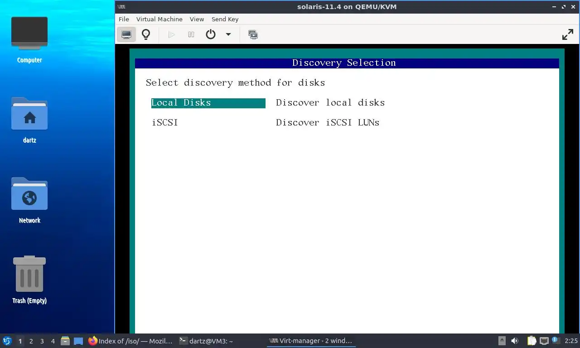Click the Run virtual machine play button
580x348 pixels.
pyautogui.click(x=171, y=34)
